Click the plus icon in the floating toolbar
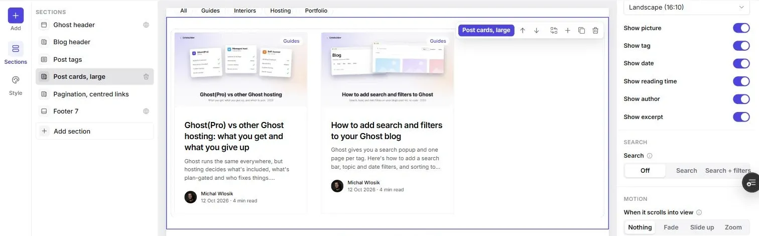The image size is (759, 236). click(x=568, y=30)
